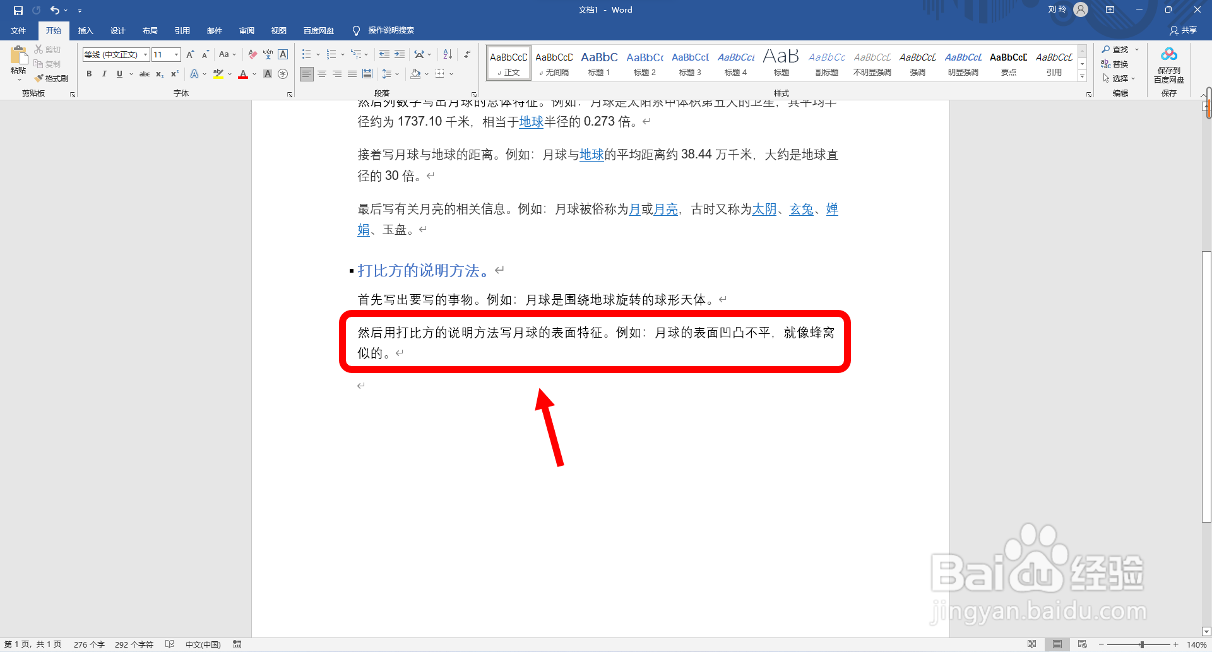Screen dimensions: 1212x652
Task: Open the font size dropdown
Action: (175, 54)
